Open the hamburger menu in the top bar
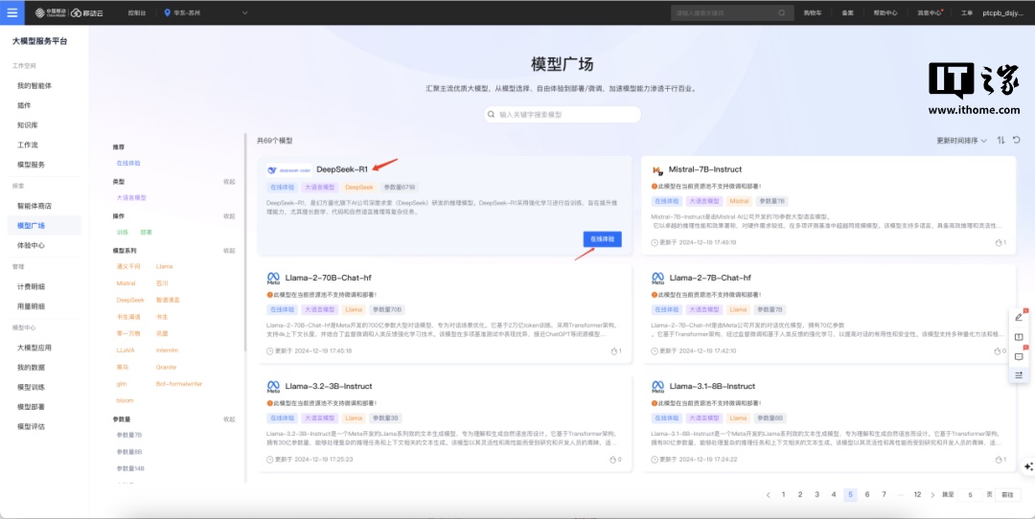 (11, 12)
